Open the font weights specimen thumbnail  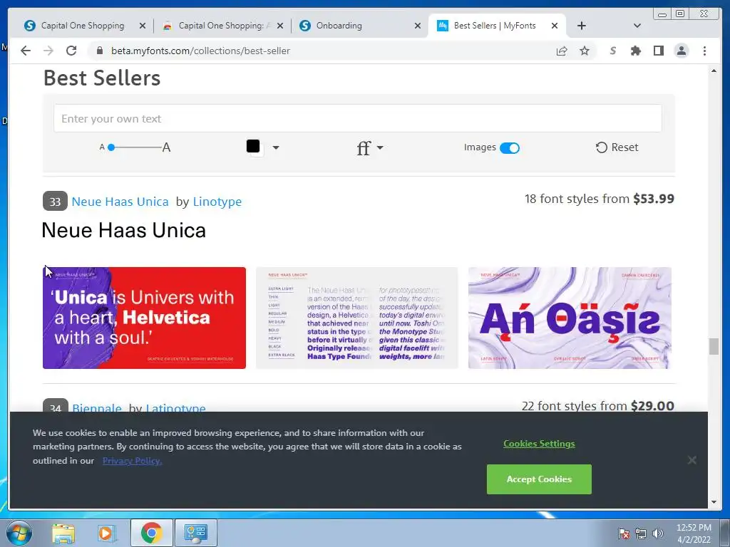[356, 318]
